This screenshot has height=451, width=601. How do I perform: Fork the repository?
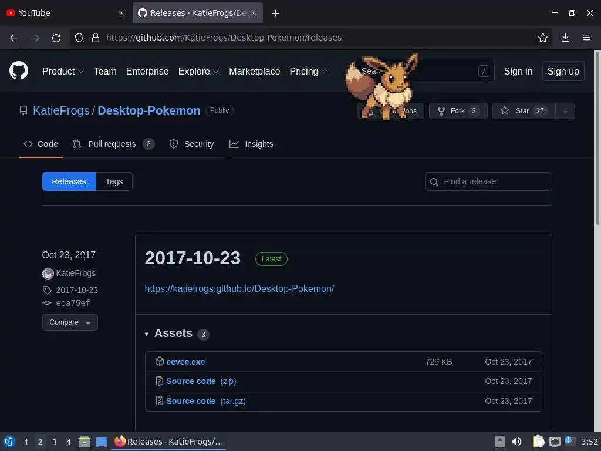(x=458, y=111)
